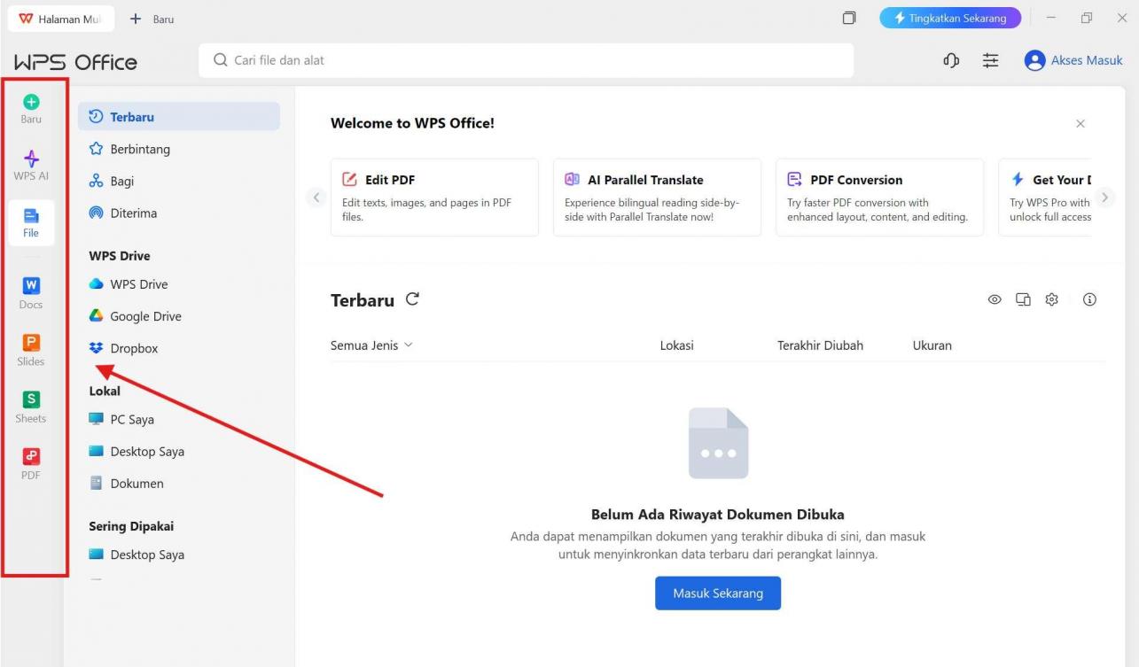Refresh the Terbaru list
This screenshot has width=1139, height=667.
point(412,300)
